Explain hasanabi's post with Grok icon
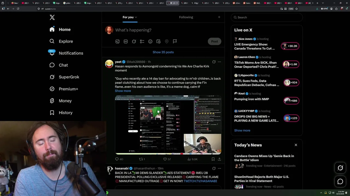Viewport: 350px width, 196px height. point(214,169)
